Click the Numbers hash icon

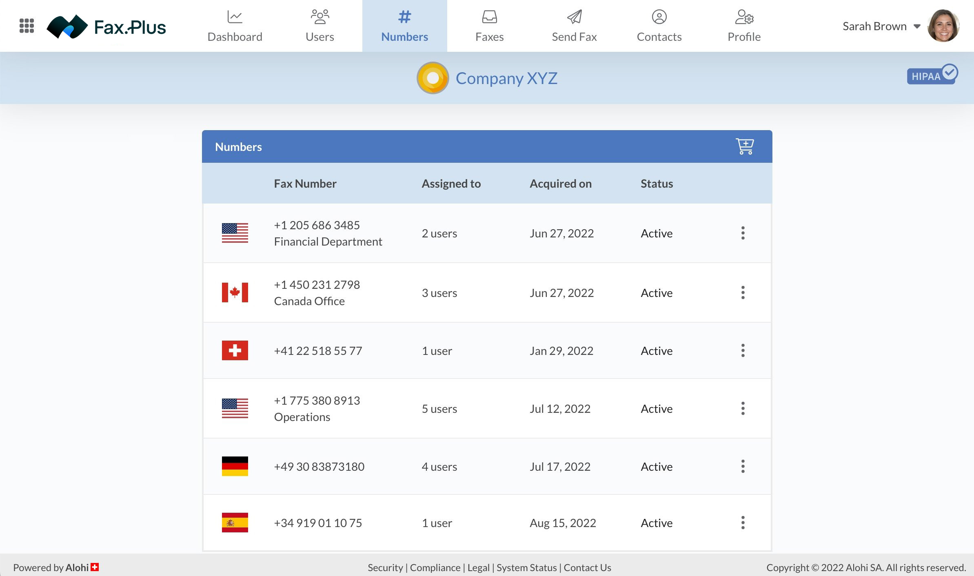coord(404,17)
